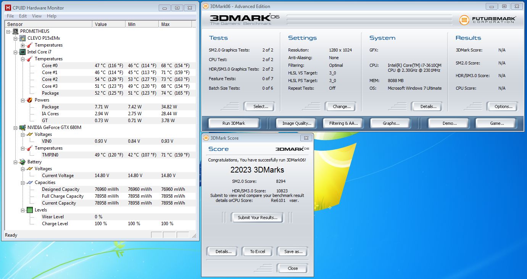Image resolution: width=527 pixels, height=279 pixels.
Task: Click Voltages icon under NVIDIA GeForce
Action: pyautogui.click(x=30, y=134)
